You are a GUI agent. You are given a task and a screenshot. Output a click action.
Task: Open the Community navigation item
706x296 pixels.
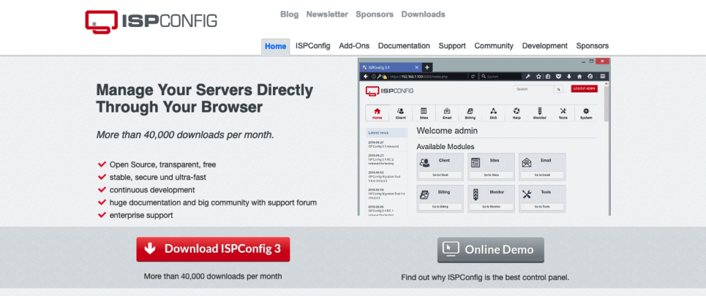tap(494, 46)
